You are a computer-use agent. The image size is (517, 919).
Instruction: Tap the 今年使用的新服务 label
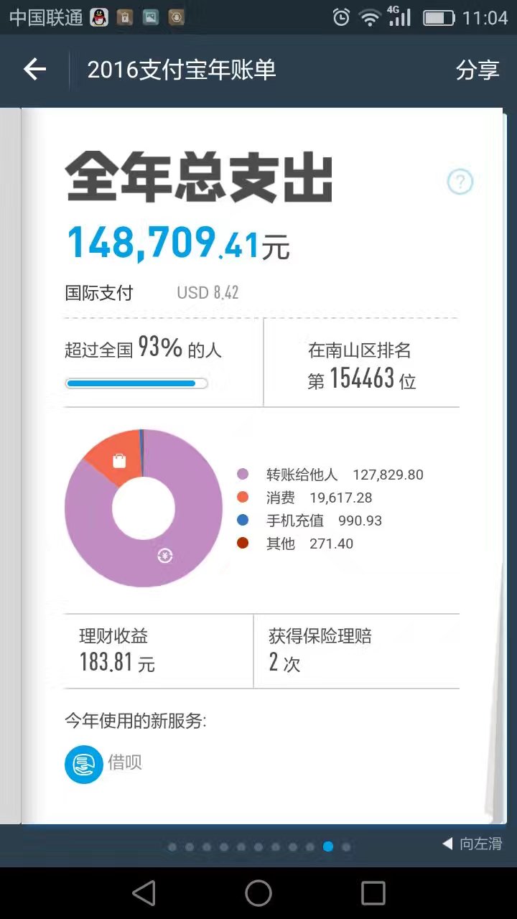136,721
